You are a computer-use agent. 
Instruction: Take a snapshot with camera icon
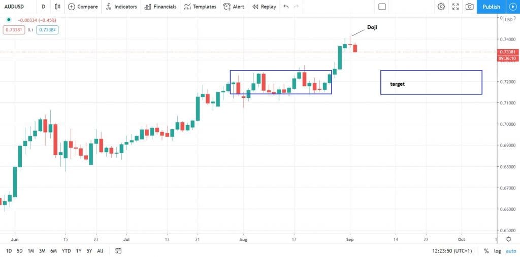pyautogui.click(x=469, y=6)
